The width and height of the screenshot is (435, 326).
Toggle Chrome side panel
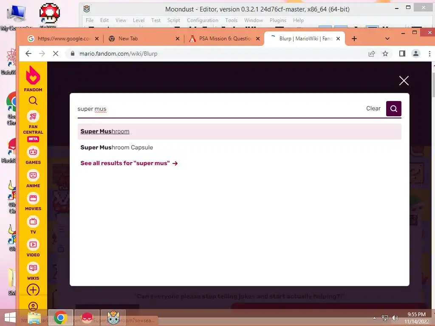pyautogui.click(x=402, y=53)
